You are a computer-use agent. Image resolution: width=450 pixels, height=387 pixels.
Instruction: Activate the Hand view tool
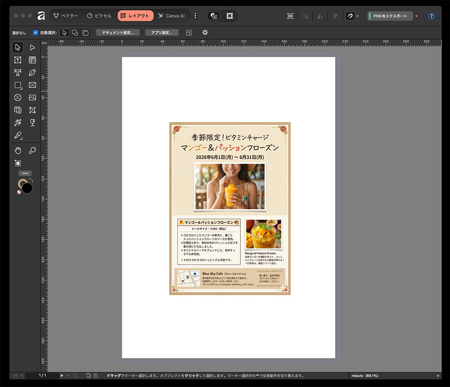point(18,150)
